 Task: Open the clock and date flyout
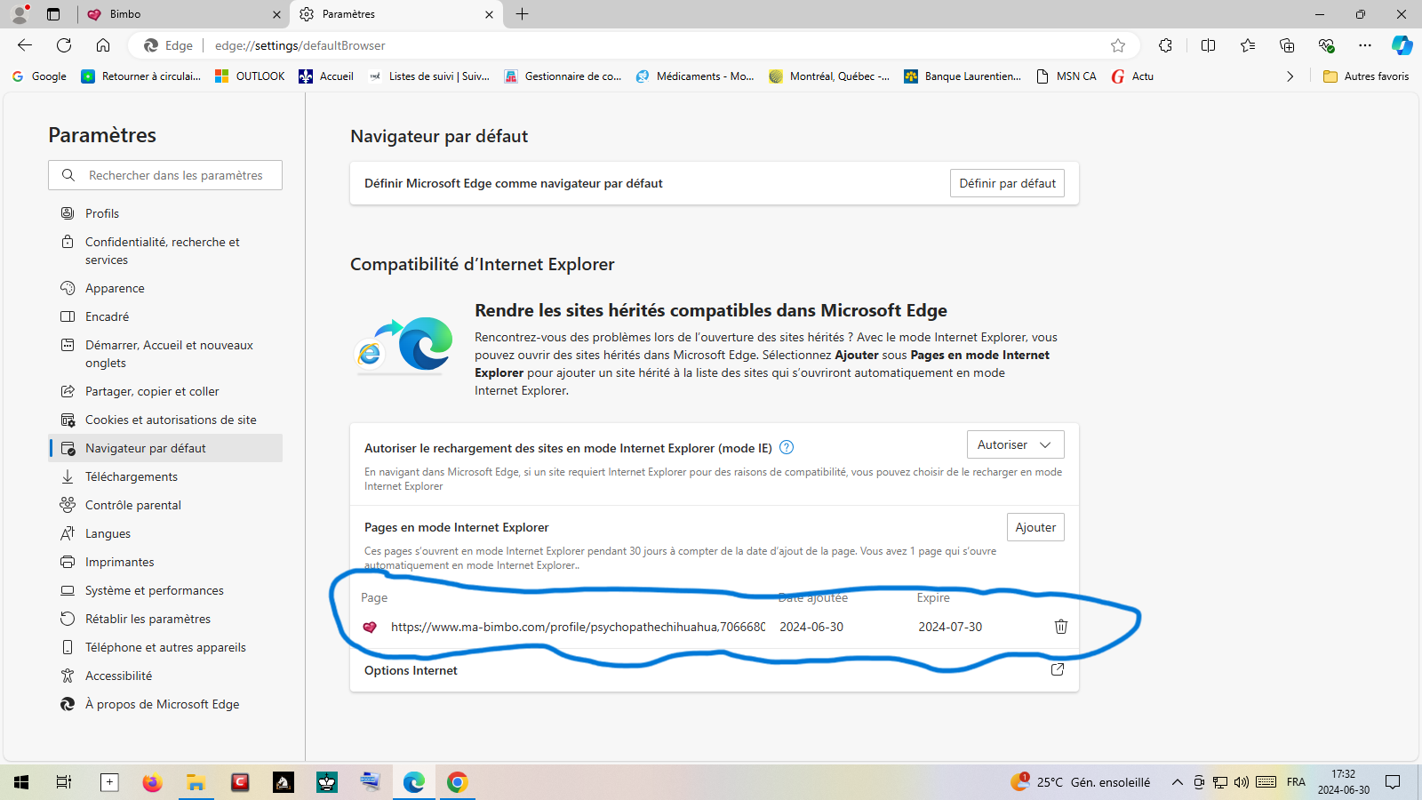click(x=1344, y=782)
